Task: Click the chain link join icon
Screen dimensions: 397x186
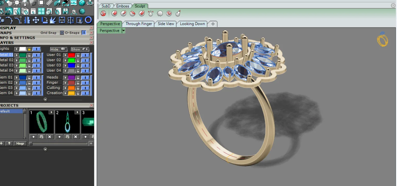Action: tap(62, 20)
